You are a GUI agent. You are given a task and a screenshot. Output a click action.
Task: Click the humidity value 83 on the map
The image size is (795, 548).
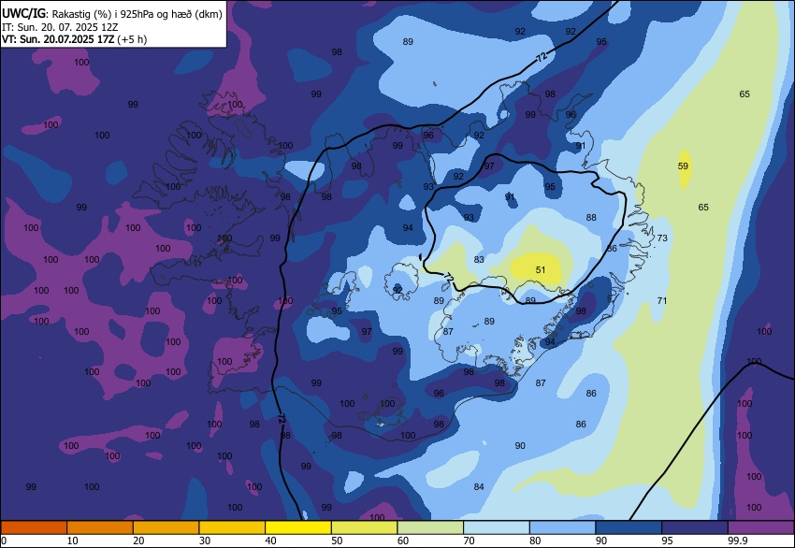click(479, 259)
